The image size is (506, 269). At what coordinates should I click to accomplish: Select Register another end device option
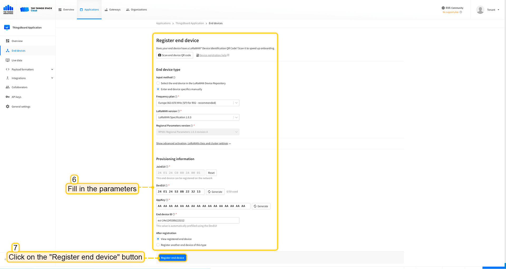[158, 245]
